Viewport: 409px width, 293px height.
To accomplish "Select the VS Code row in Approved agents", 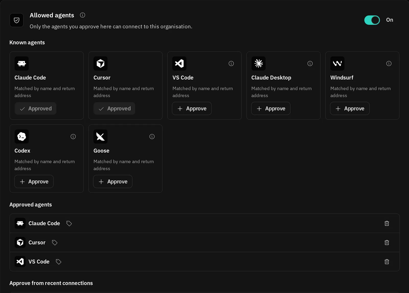I will pos(204,262).
